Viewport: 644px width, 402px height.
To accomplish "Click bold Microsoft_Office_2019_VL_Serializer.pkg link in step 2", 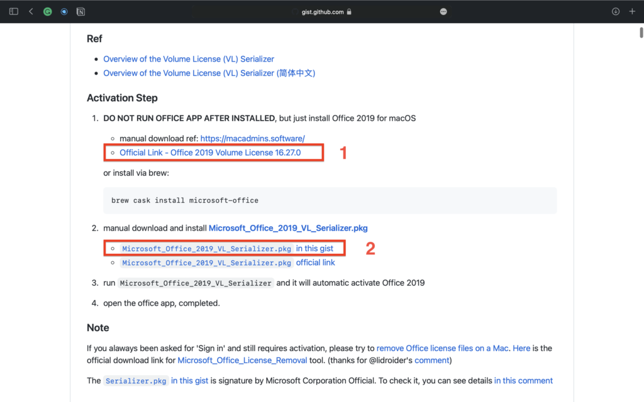I will tap(288, 228).
